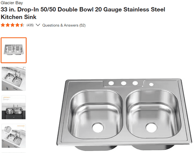194x153 pixels.
Task: Click the middle third rating star
Action: click(13, 25)
